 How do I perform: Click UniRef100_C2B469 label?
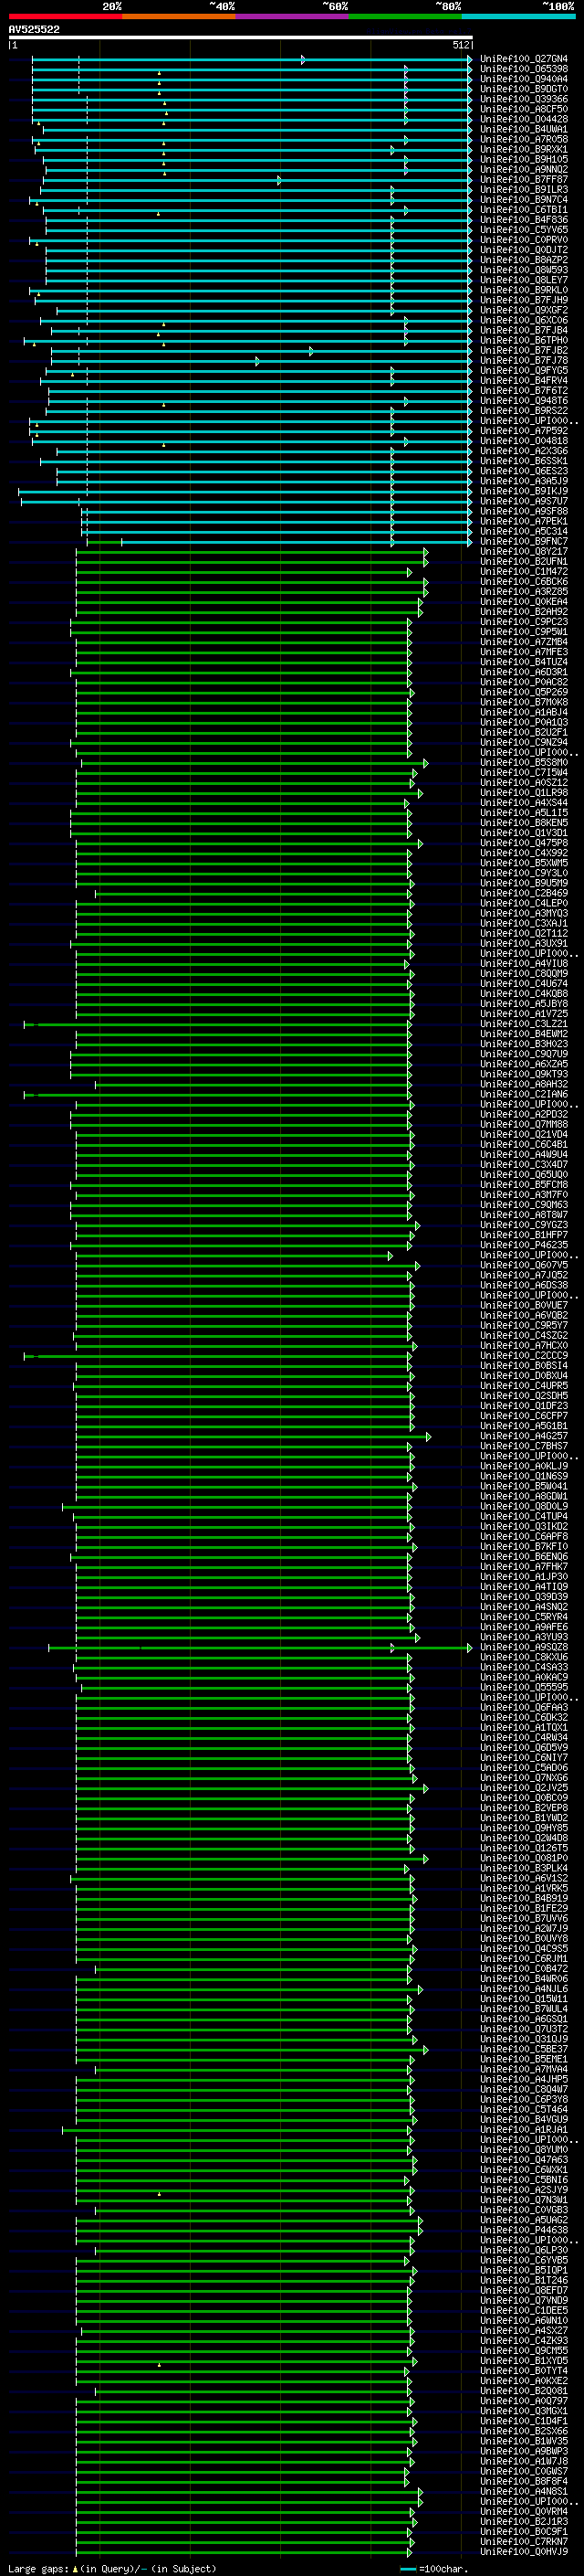(524, 893)
